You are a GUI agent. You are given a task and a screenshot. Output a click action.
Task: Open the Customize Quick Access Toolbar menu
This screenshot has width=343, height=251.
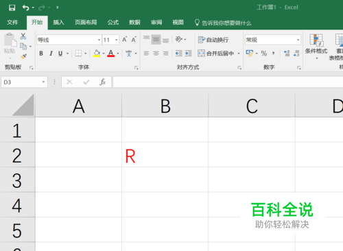[x=58, y=8]
